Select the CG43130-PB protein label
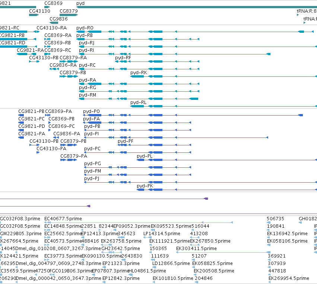This screenshot has width=317, height=284. [x=44, y=142]
